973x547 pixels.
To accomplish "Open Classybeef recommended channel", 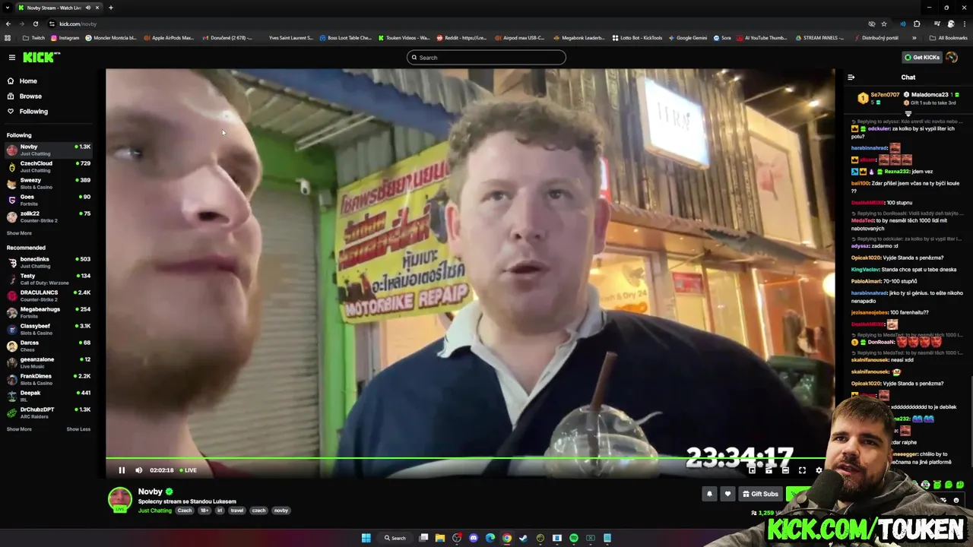I will (x=49, y=329).
